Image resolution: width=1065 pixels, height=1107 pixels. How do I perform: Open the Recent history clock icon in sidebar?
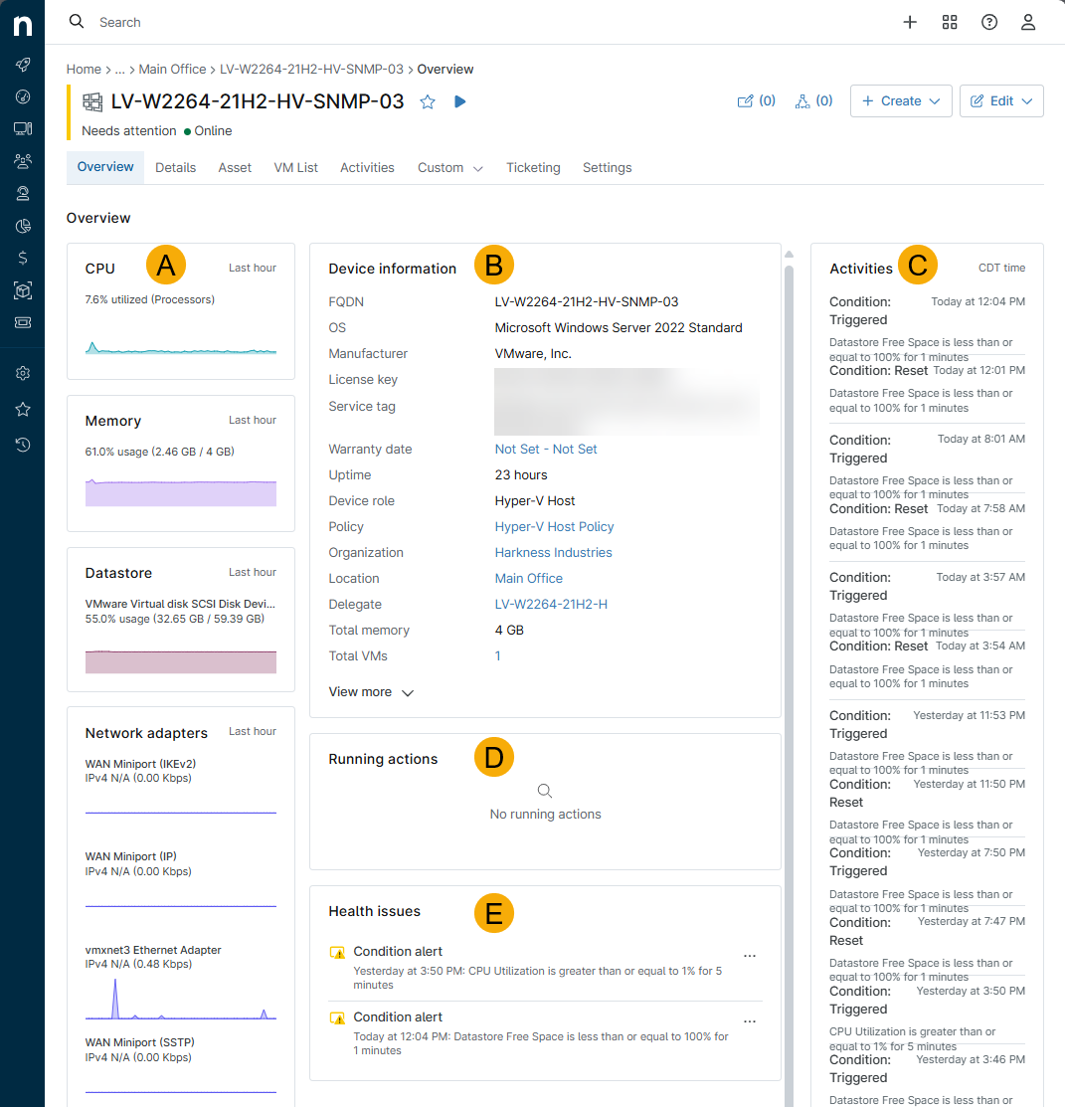click(x=23, y=445)
